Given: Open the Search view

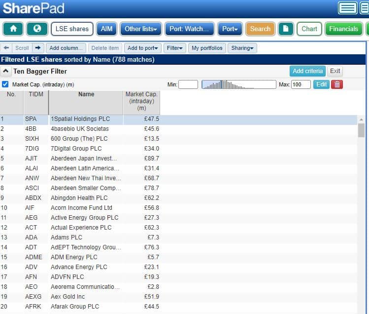Looking at the screenshot, I should tap(260, 29).
